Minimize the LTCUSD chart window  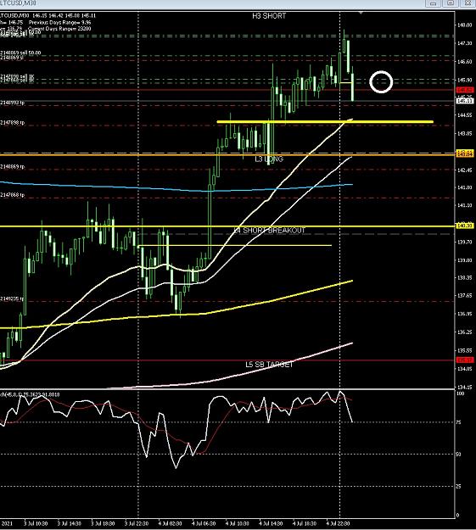433,3
